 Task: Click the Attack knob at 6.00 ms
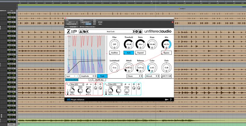coord(129,67)
